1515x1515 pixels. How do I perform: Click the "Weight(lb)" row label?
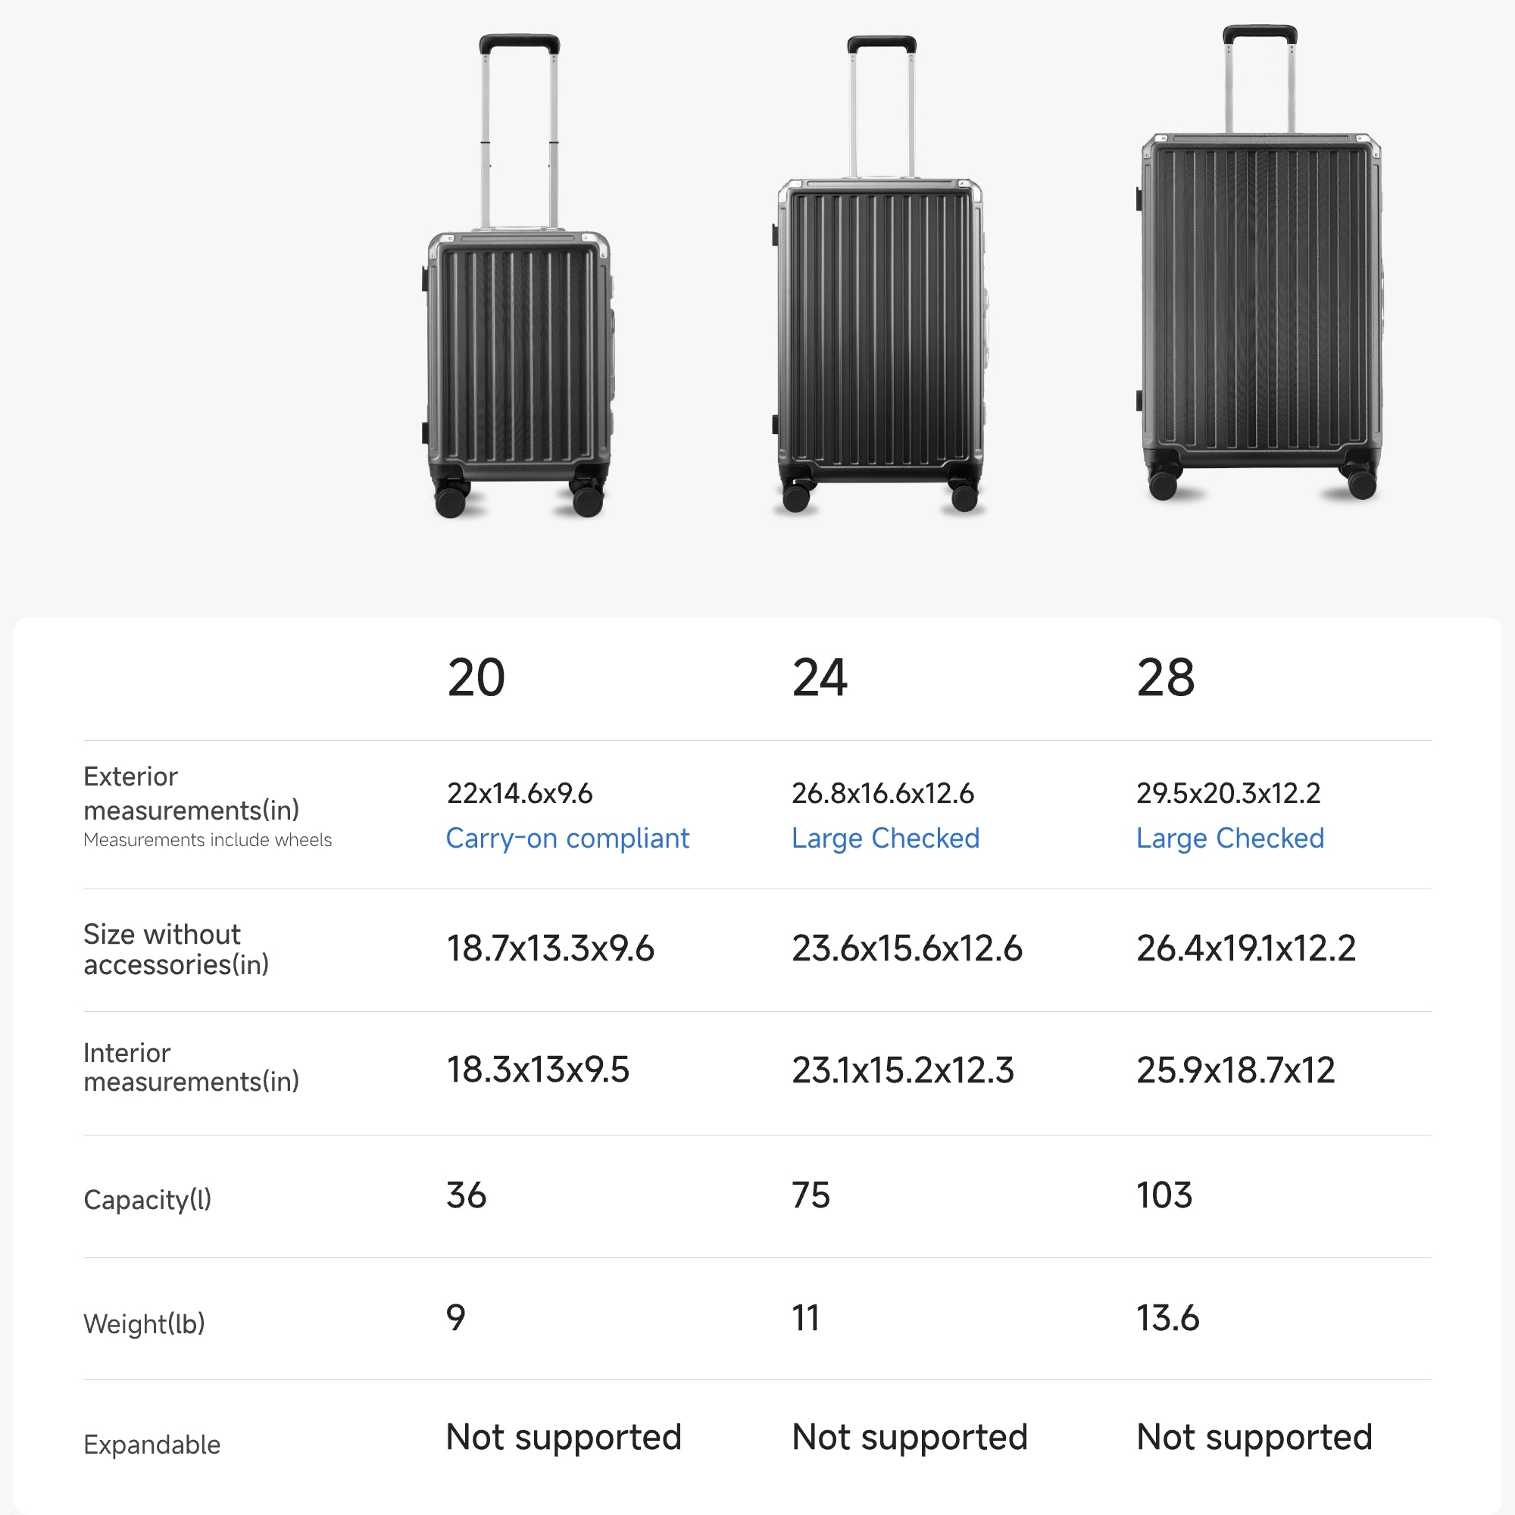(143, 1323)
